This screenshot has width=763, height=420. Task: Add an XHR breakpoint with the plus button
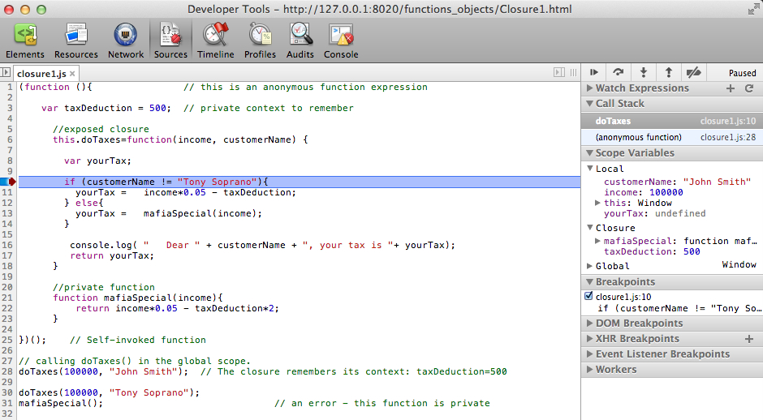(x=748, y=339)
